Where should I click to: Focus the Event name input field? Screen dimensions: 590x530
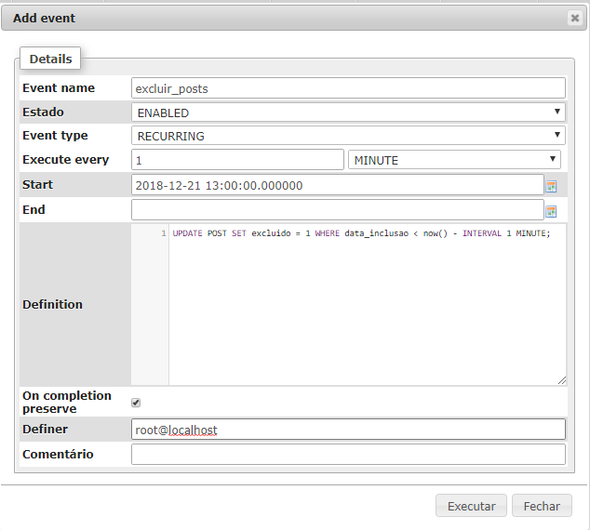348,88
